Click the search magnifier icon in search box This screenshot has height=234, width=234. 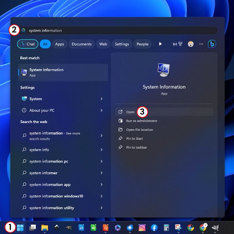point(24,30)
